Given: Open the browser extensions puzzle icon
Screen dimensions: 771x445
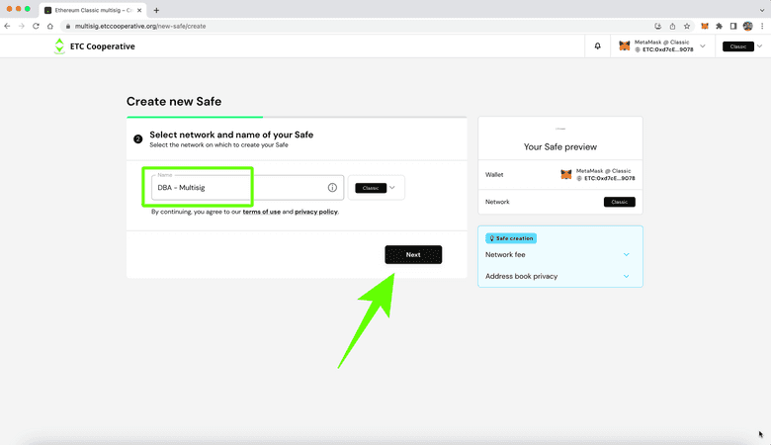Looking at the screenshot, I should (x=719, y=26).
